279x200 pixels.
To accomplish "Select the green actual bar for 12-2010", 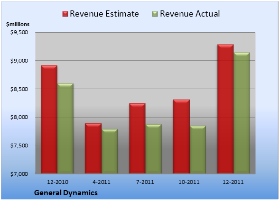I will [65, 128].
